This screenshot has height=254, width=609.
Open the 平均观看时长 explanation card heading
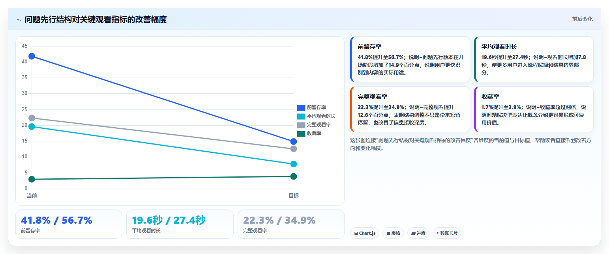(x=499, y=46)
